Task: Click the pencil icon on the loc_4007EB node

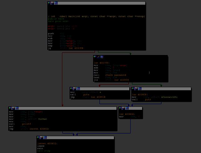Action: [98, 57]
